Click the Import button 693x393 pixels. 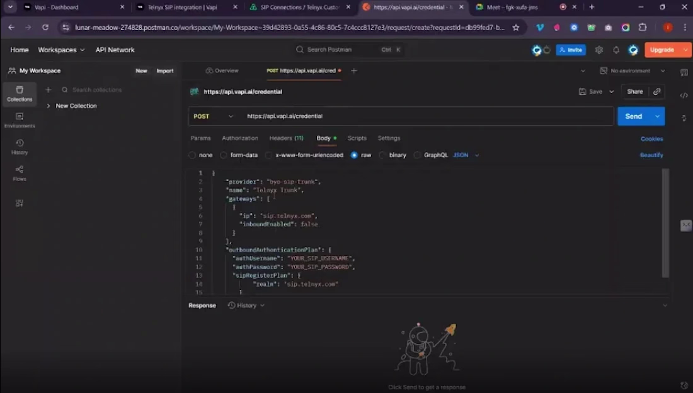coord(165,70)
